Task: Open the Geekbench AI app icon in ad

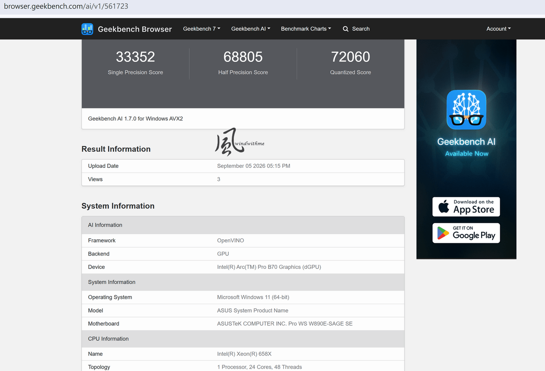Action: [x=466, y=109]
